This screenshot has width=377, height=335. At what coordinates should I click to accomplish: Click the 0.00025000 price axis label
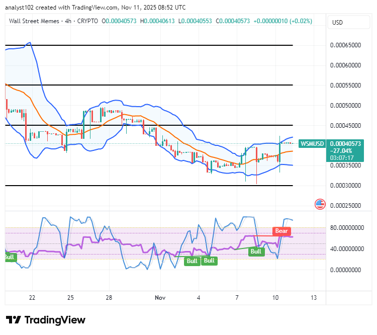(x=345, y=206)
